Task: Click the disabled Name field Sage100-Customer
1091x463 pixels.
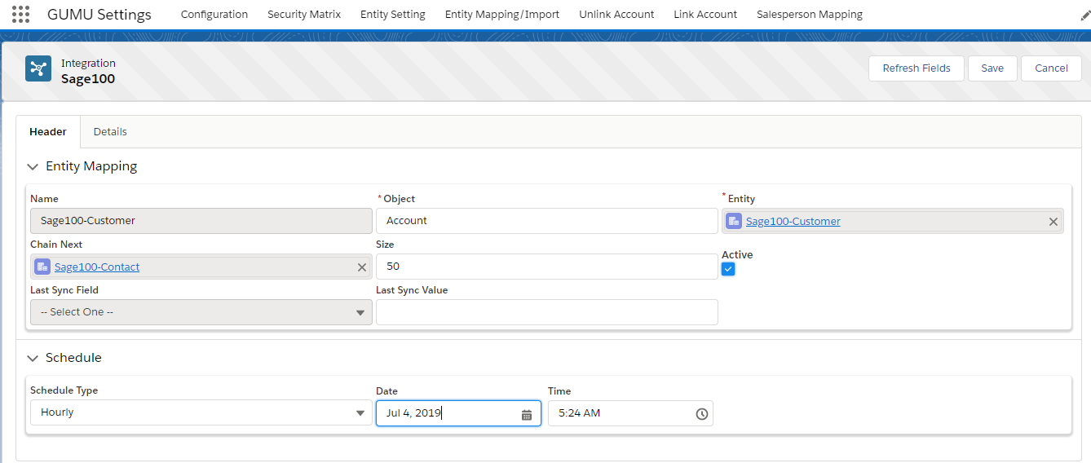Action: click(201, 221)
